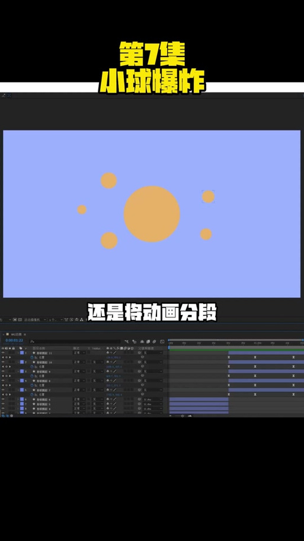Click the stopwatch for 形状图层 10 position
Viewport: 304px width, 541px height.
coord(32,367)
